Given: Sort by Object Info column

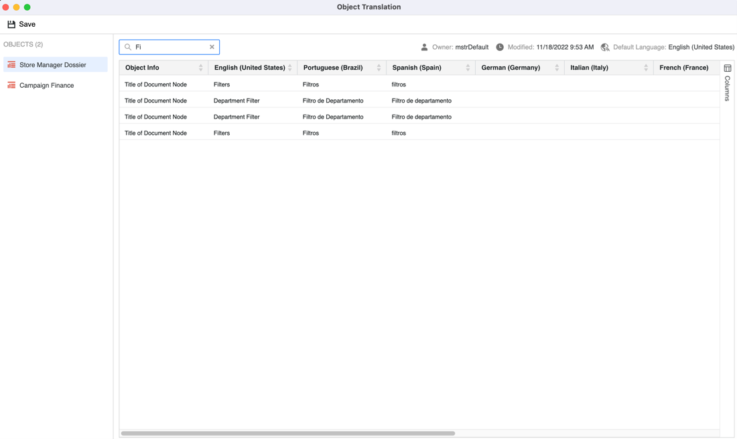Looking at the screenshot, I should click(x=200, y=68).
